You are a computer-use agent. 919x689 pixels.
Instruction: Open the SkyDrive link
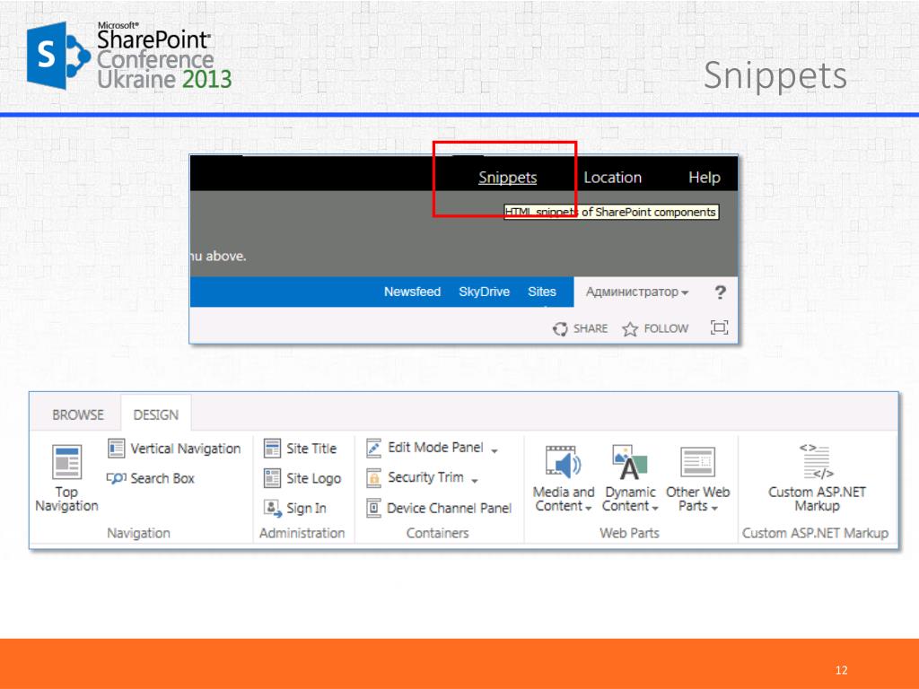(x=484, y=292)
